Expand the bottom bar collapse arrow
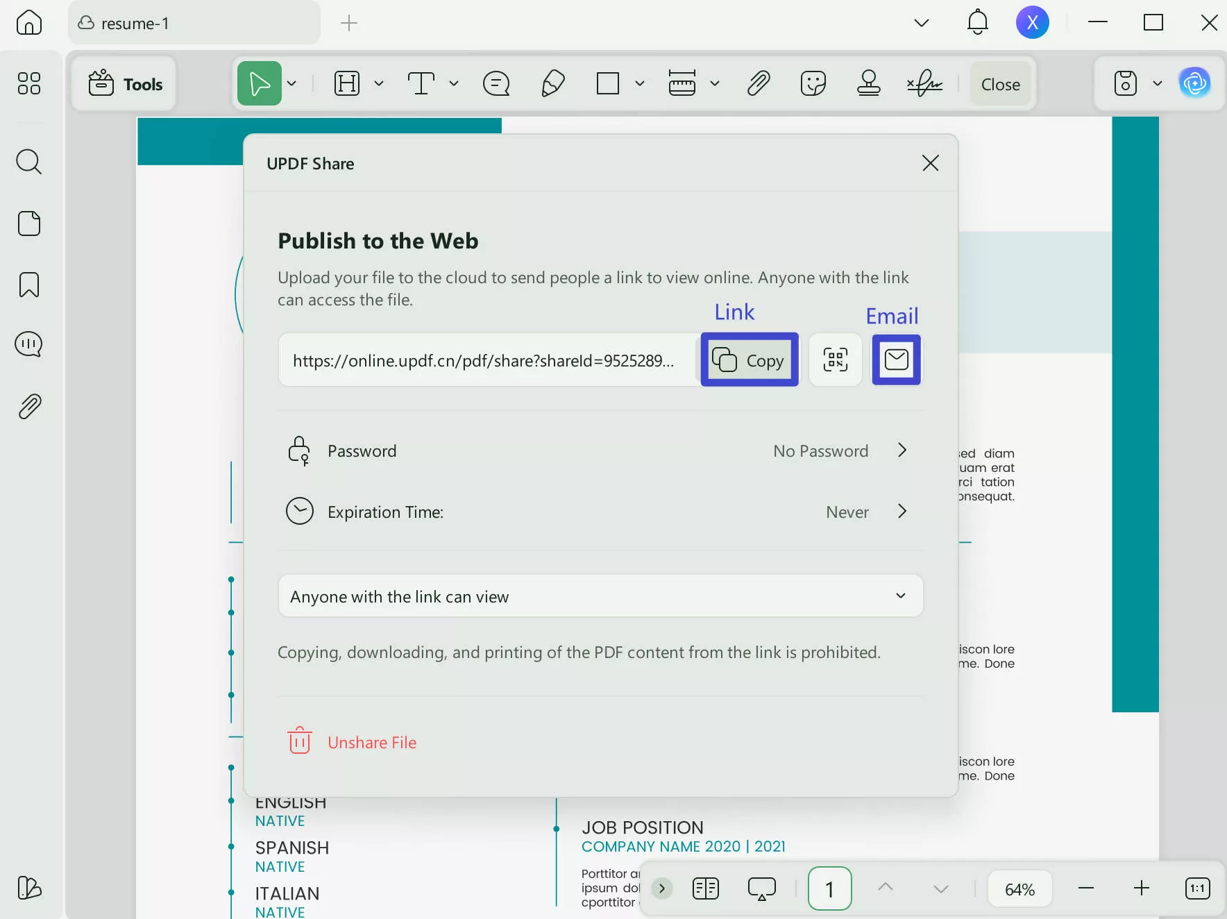Viewport: 1227px width, 919px height. click(662, 888)
